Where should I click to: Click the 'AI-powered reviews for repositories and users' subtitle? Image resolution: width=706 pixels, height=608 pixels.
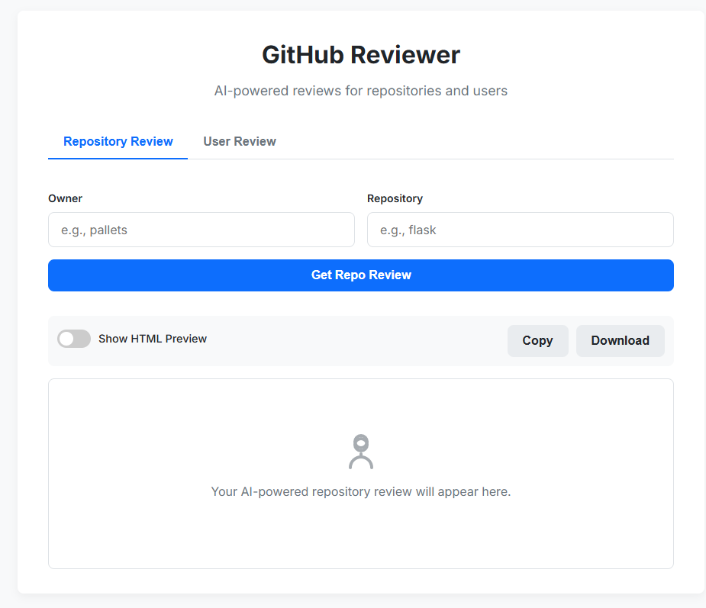pos(361,91)
